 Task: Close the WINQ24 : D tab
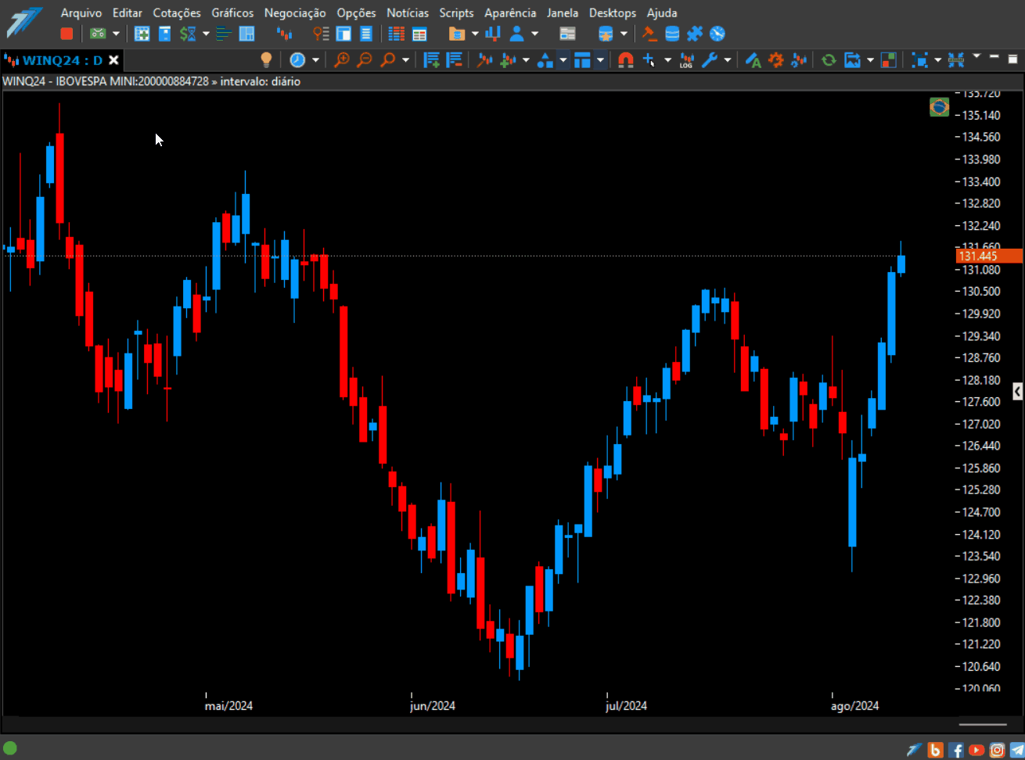(x=114, y=60)
